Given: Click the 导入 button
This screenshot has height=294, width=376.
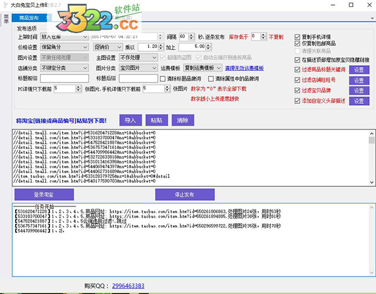Looking at the screenshot, I should coord(130,119).
